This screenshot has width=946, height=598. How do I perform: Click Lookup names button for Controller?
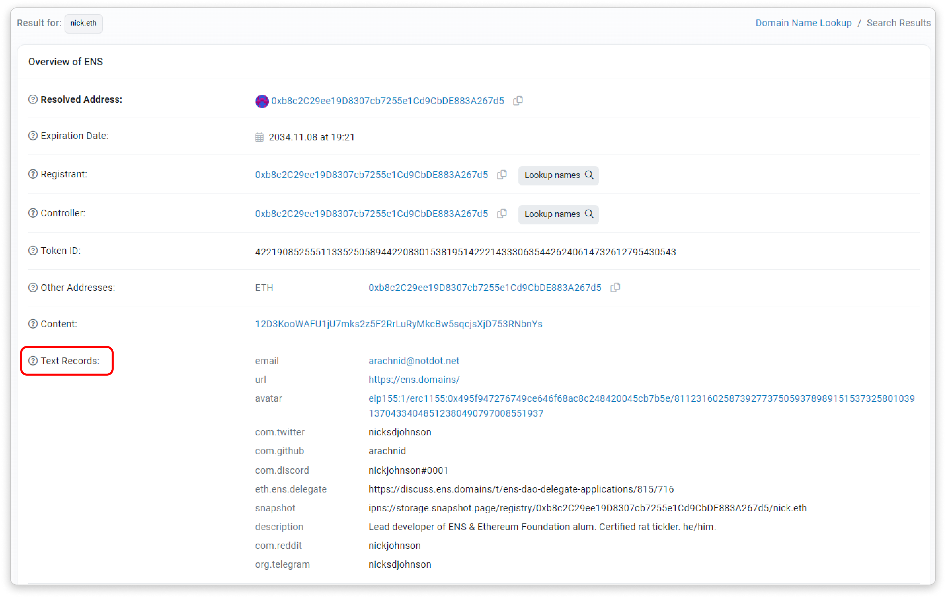(x=558, y=214)
